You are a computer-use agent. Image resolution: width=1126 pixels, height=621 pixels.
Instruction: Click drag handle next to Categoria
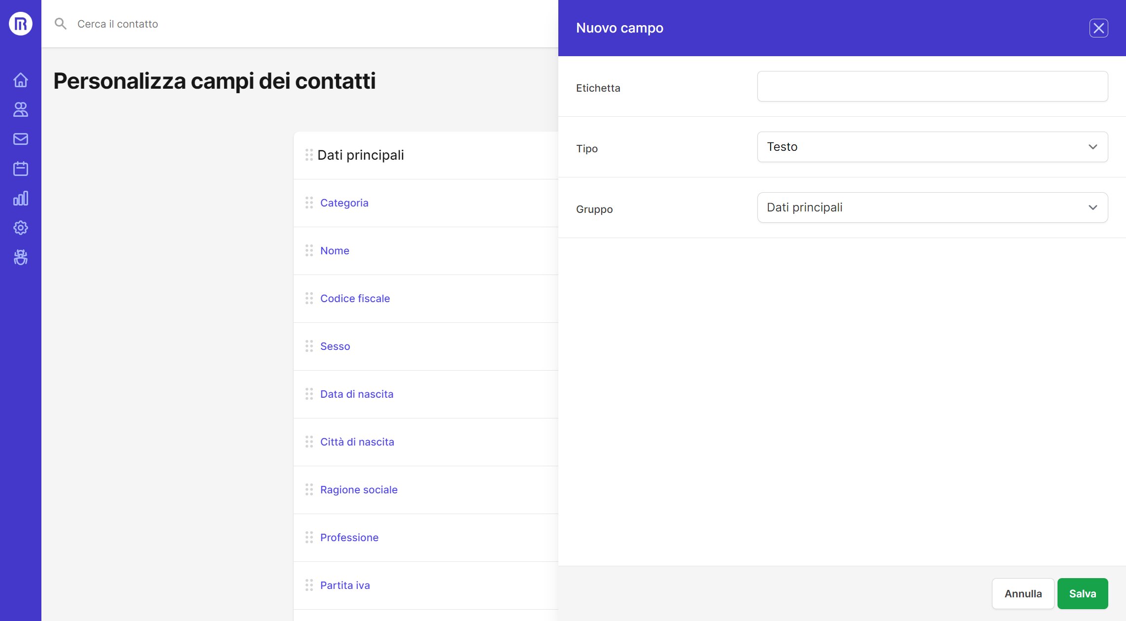(309, 203)
